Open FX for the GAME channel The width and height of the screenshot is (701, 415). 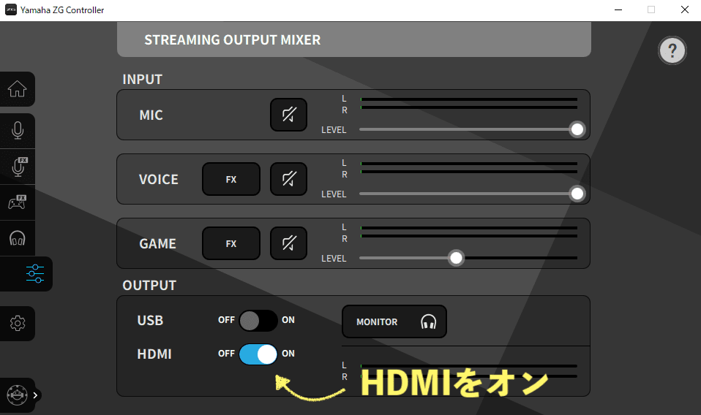point(230,243)
